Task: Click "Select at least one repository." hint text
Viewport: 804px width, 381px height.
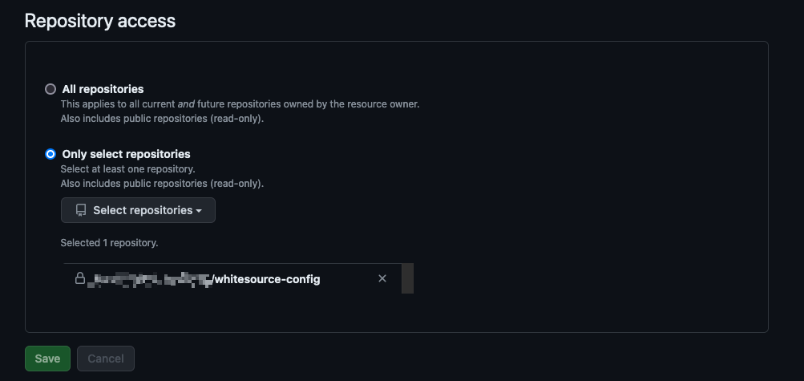Action: point(128,169)
